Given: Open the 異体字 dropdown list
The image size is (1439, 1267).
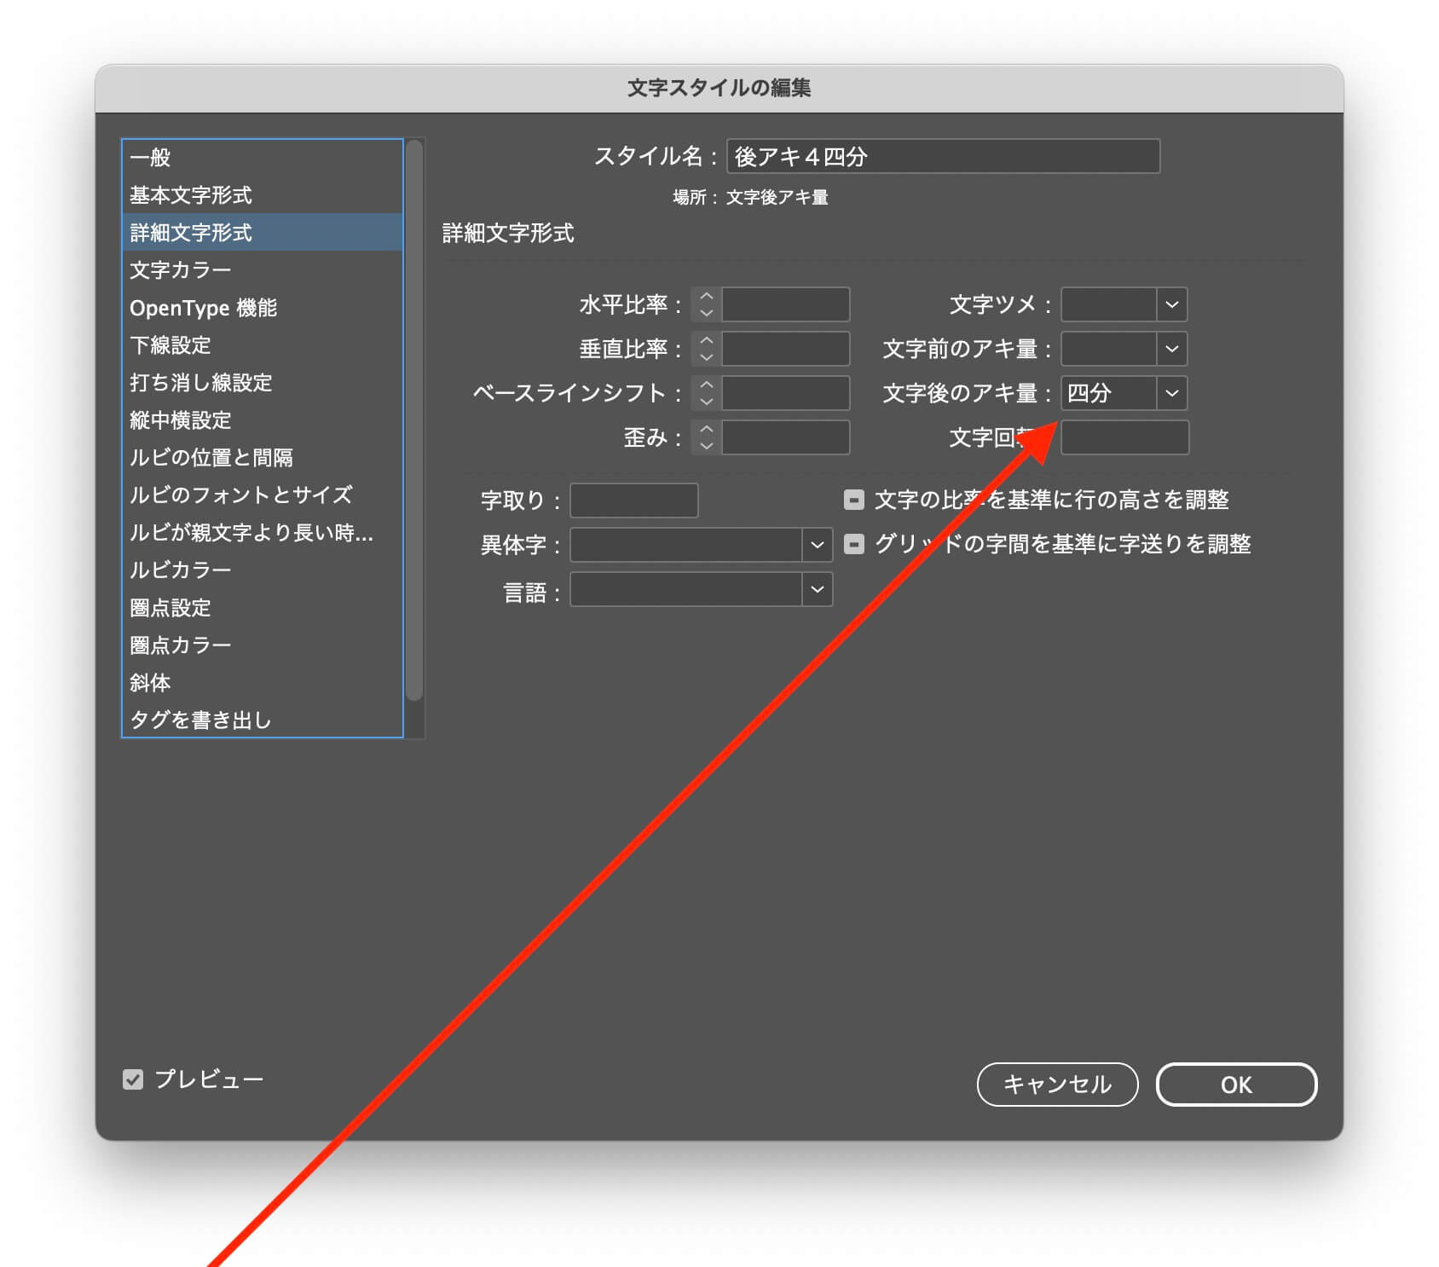Looking at the screenshot, I should pos(816,545).
